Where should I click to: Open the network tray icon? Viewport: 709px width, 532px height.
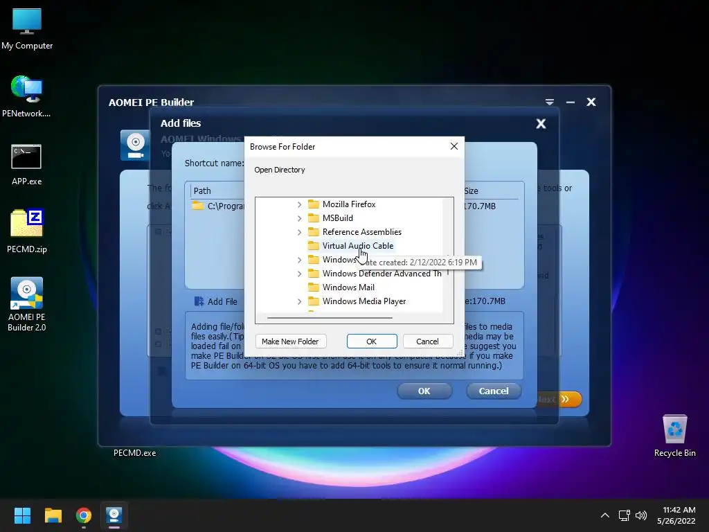click(x=625, y=515)
